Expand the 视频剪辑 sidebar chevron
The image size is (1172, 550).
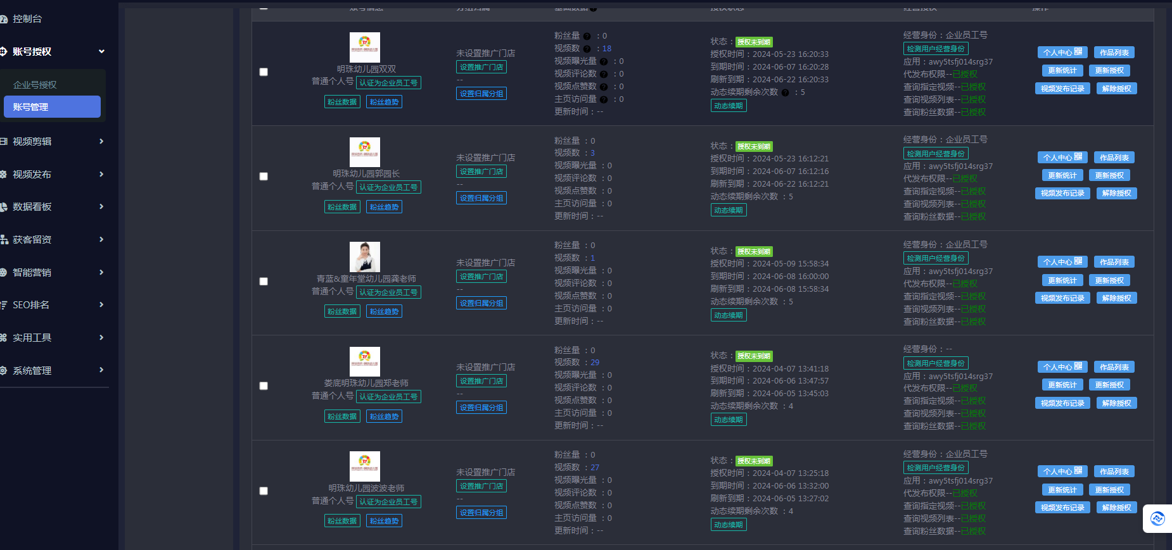click(101, 142)
